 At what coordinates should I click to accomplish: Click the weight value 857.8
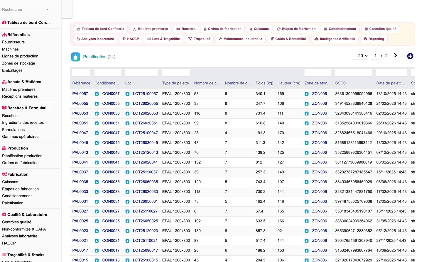tap(261, 231)
